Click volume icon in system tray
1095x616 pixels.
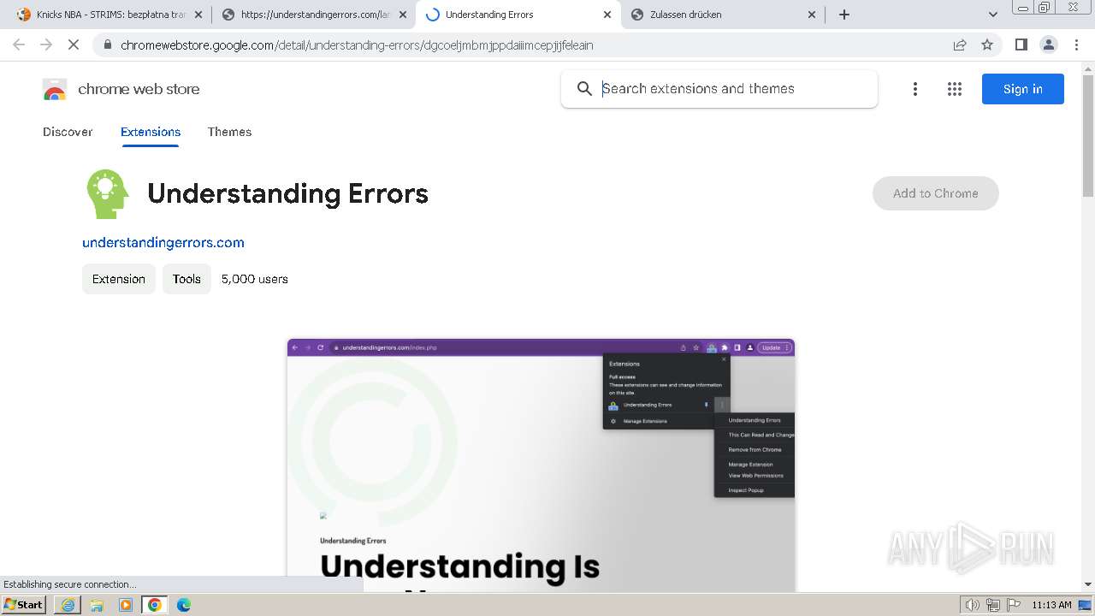(x=972, y=605)
